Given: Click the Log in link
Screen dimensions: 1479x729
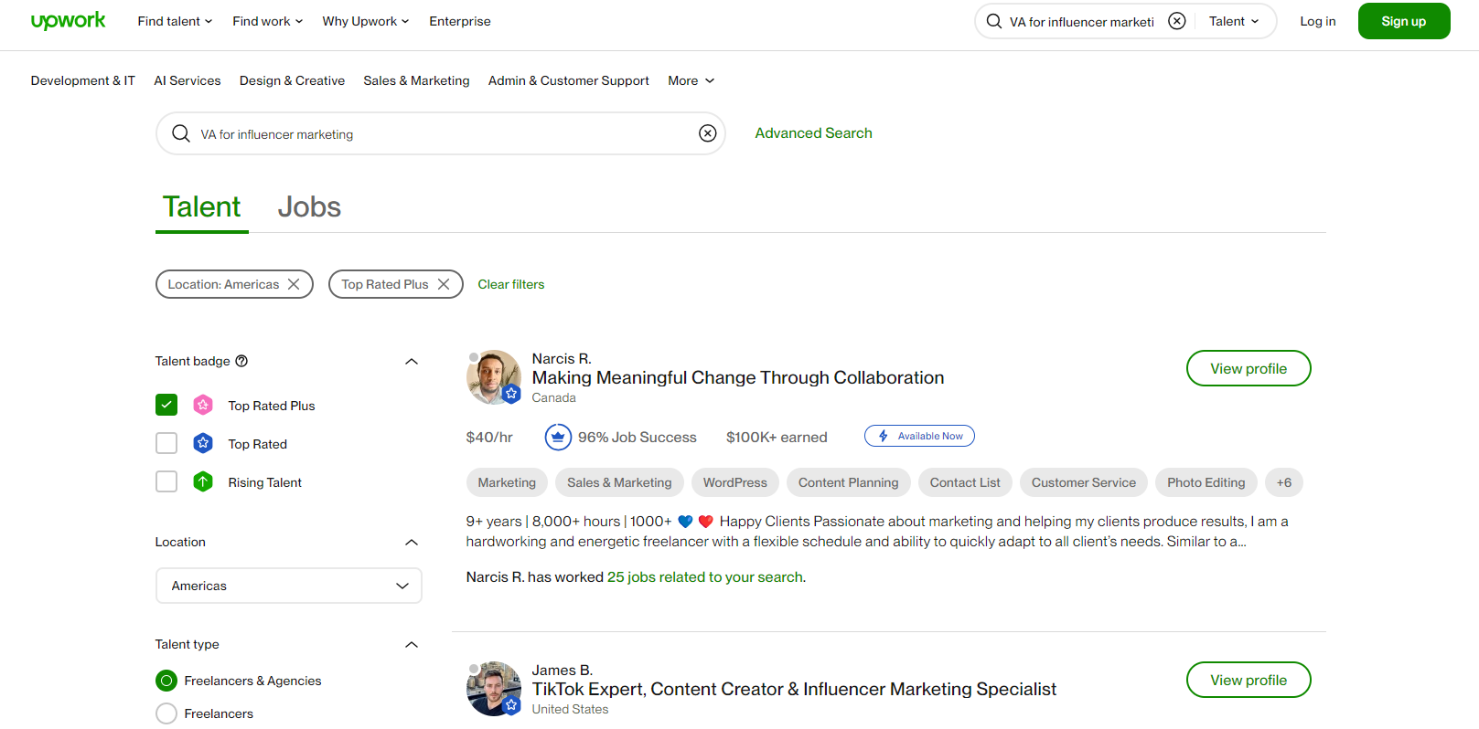Looking at the screenshot, I should click(x=1318, y=21).
